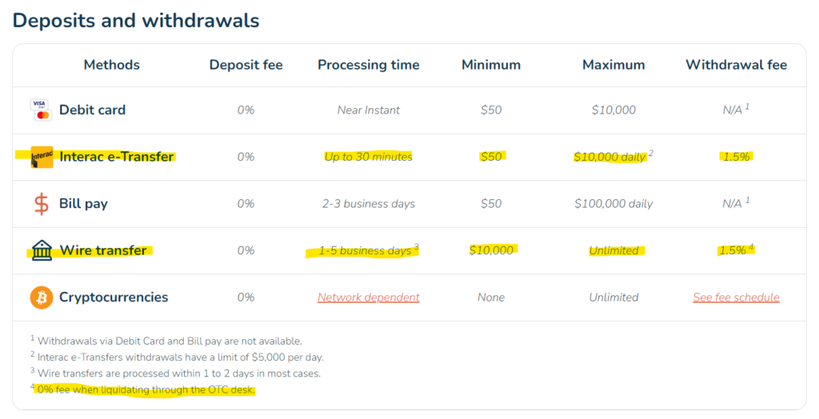Click the Debit card method label
This screenshot has width=819, height=419.
[93, 110]
